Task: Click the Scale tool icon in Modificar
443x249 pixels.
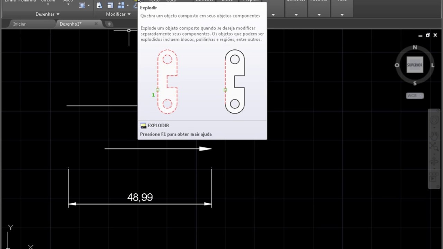Action: tap(110, 5)
